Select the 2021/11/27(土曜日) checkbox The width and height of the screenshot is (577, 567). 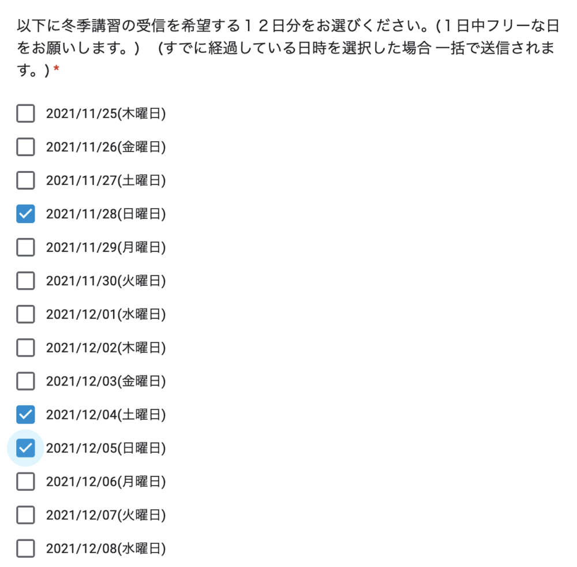coord(25,180)
